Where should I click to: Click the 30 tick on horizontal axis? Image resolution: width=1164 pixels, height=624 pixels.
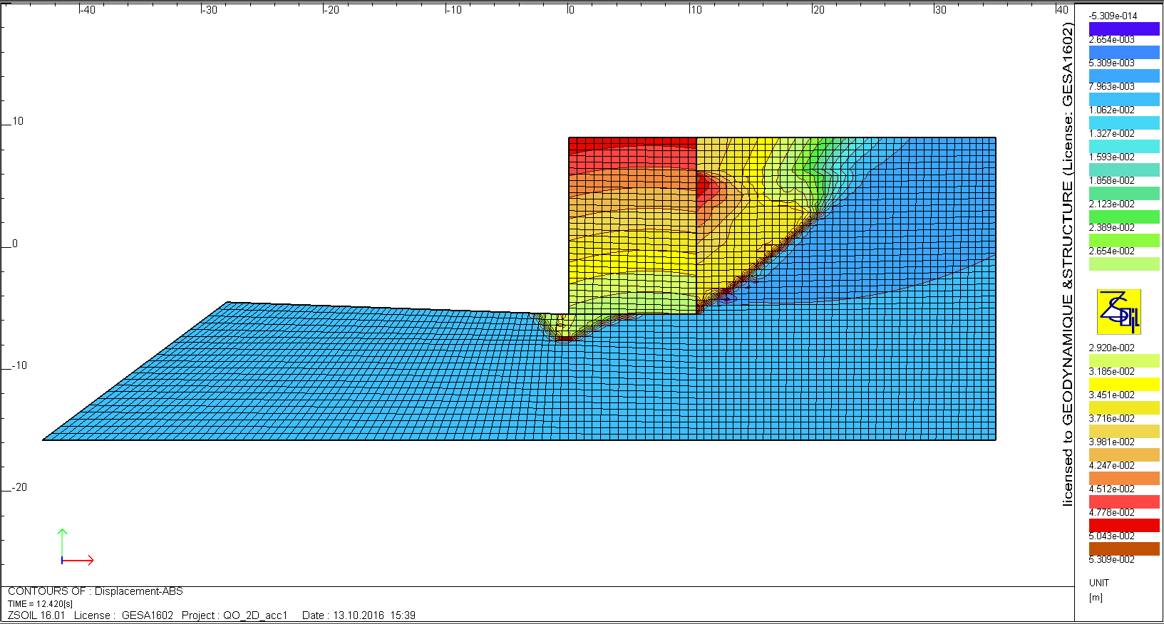(x=941, y=10)
